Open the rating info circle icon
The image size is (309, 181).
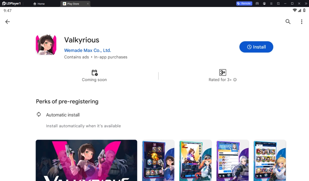tap(235, 80)
